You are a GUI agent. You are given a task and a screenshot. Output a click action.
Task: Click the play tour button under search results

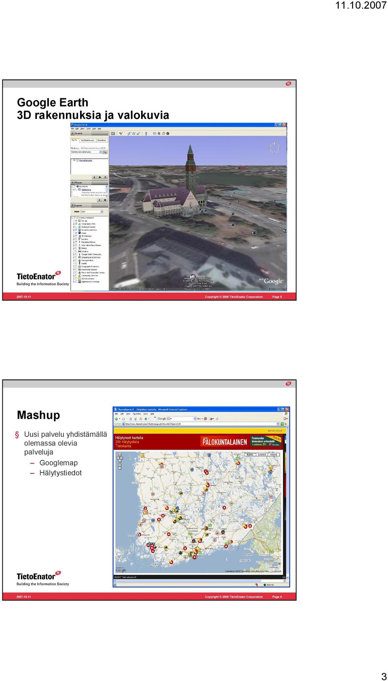(95, 177)
